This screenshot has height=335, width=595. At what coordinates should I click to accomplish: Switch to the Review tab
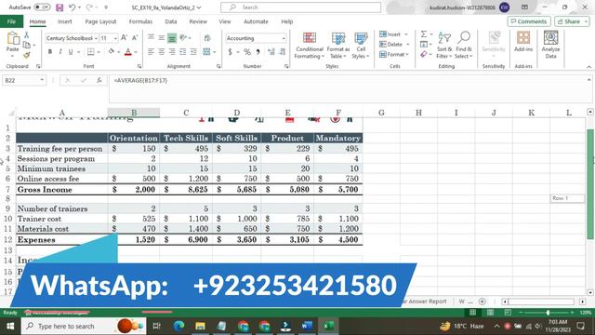(x=198, y=21)
